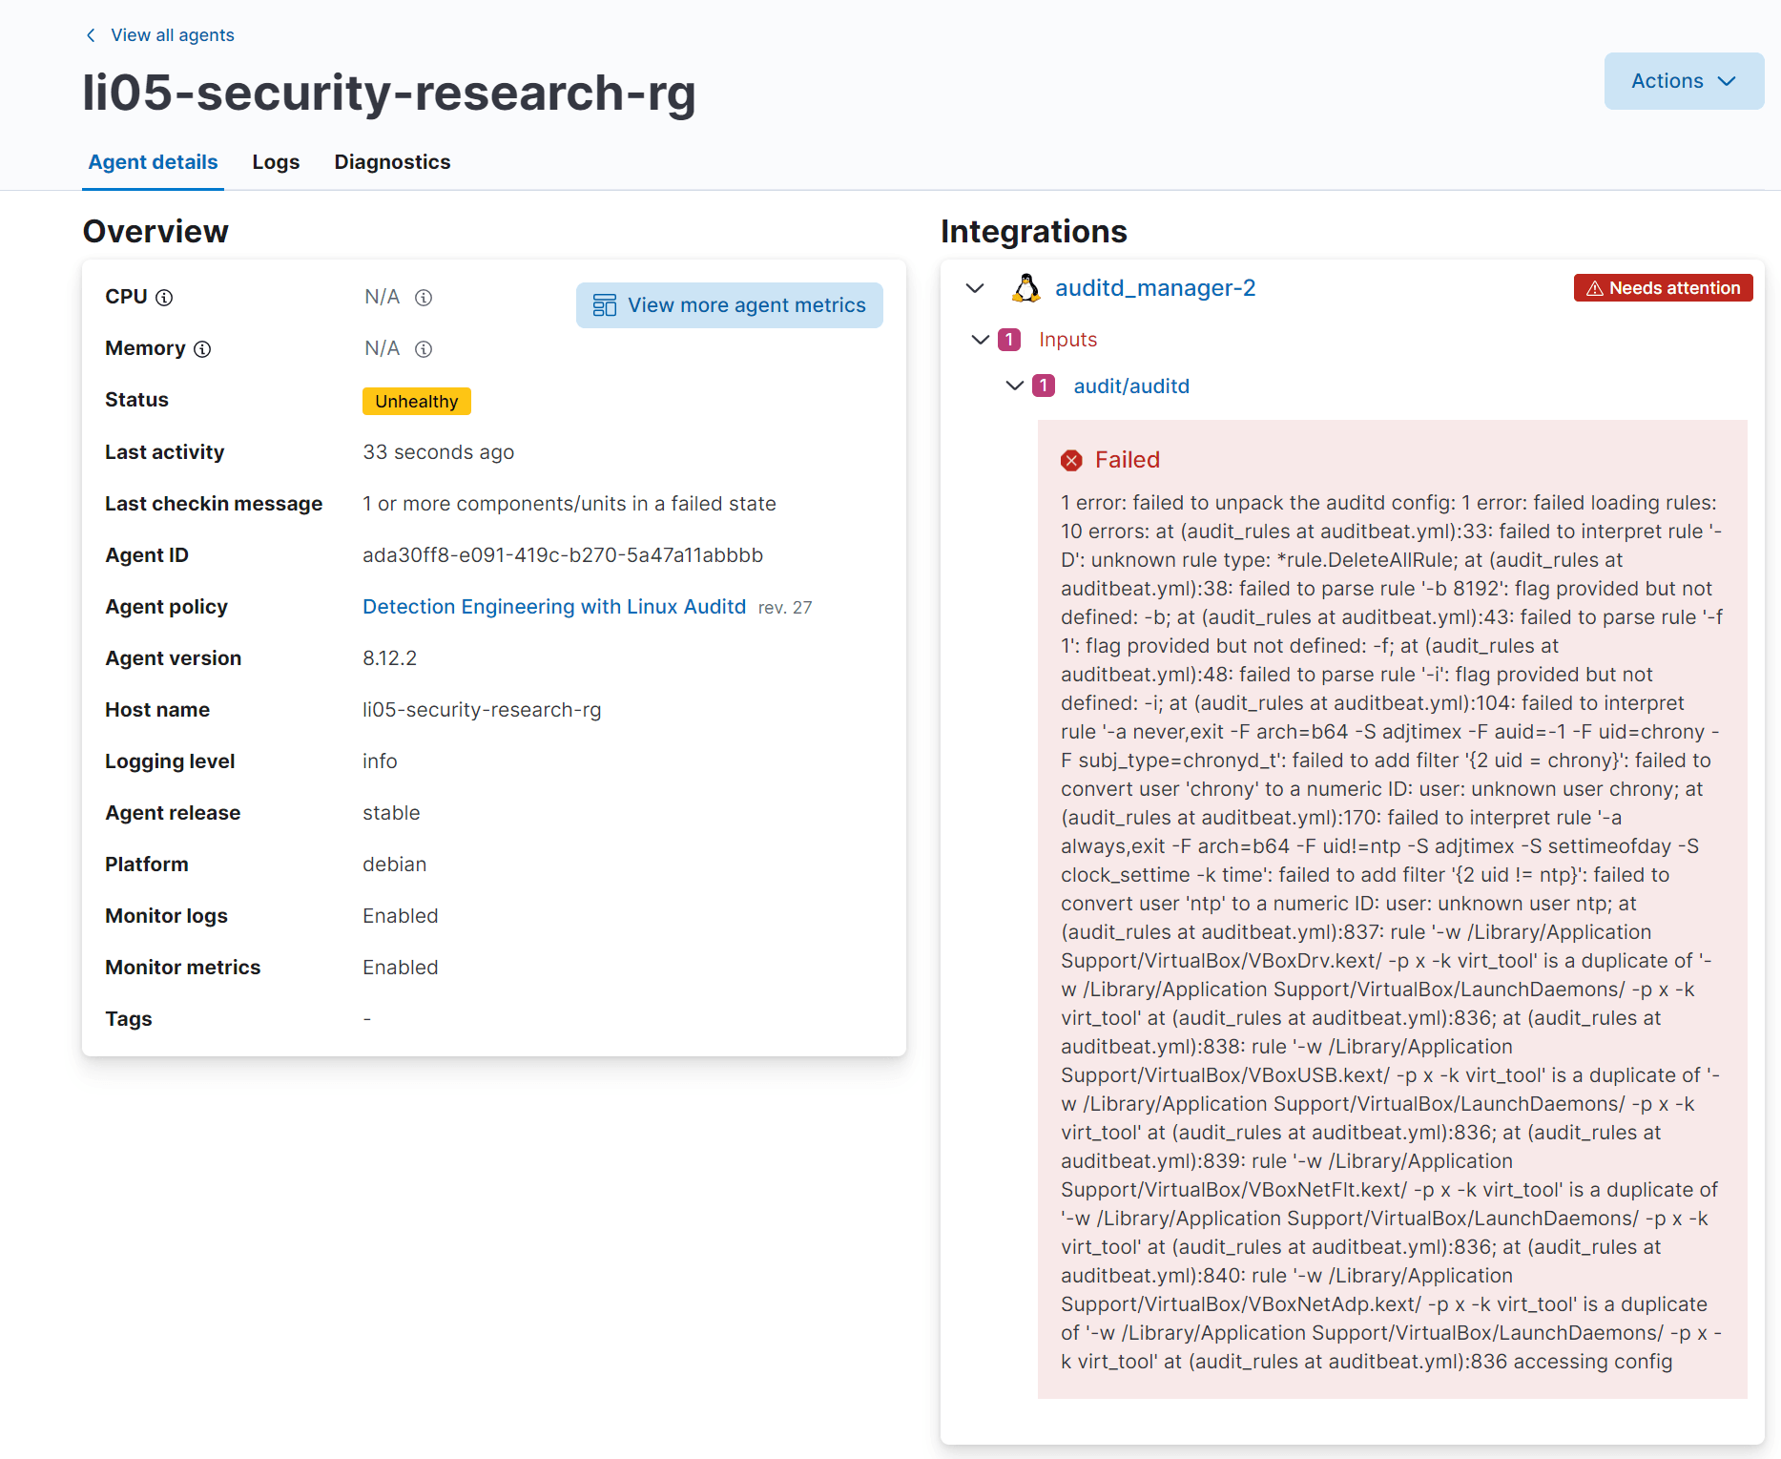The image size is (1781, 1459).
Task: Click the Unhealthy status badge
Action: [x=417, y=402]
